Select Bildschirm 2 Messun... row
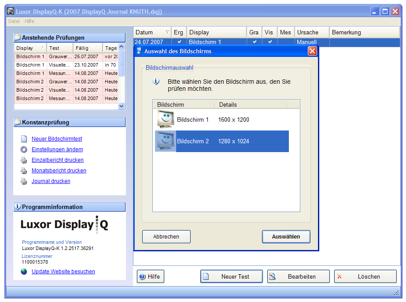 pos(66,98)
